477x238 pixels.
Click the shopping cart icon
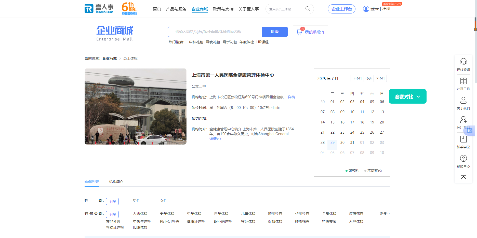[x=299, y=32]
